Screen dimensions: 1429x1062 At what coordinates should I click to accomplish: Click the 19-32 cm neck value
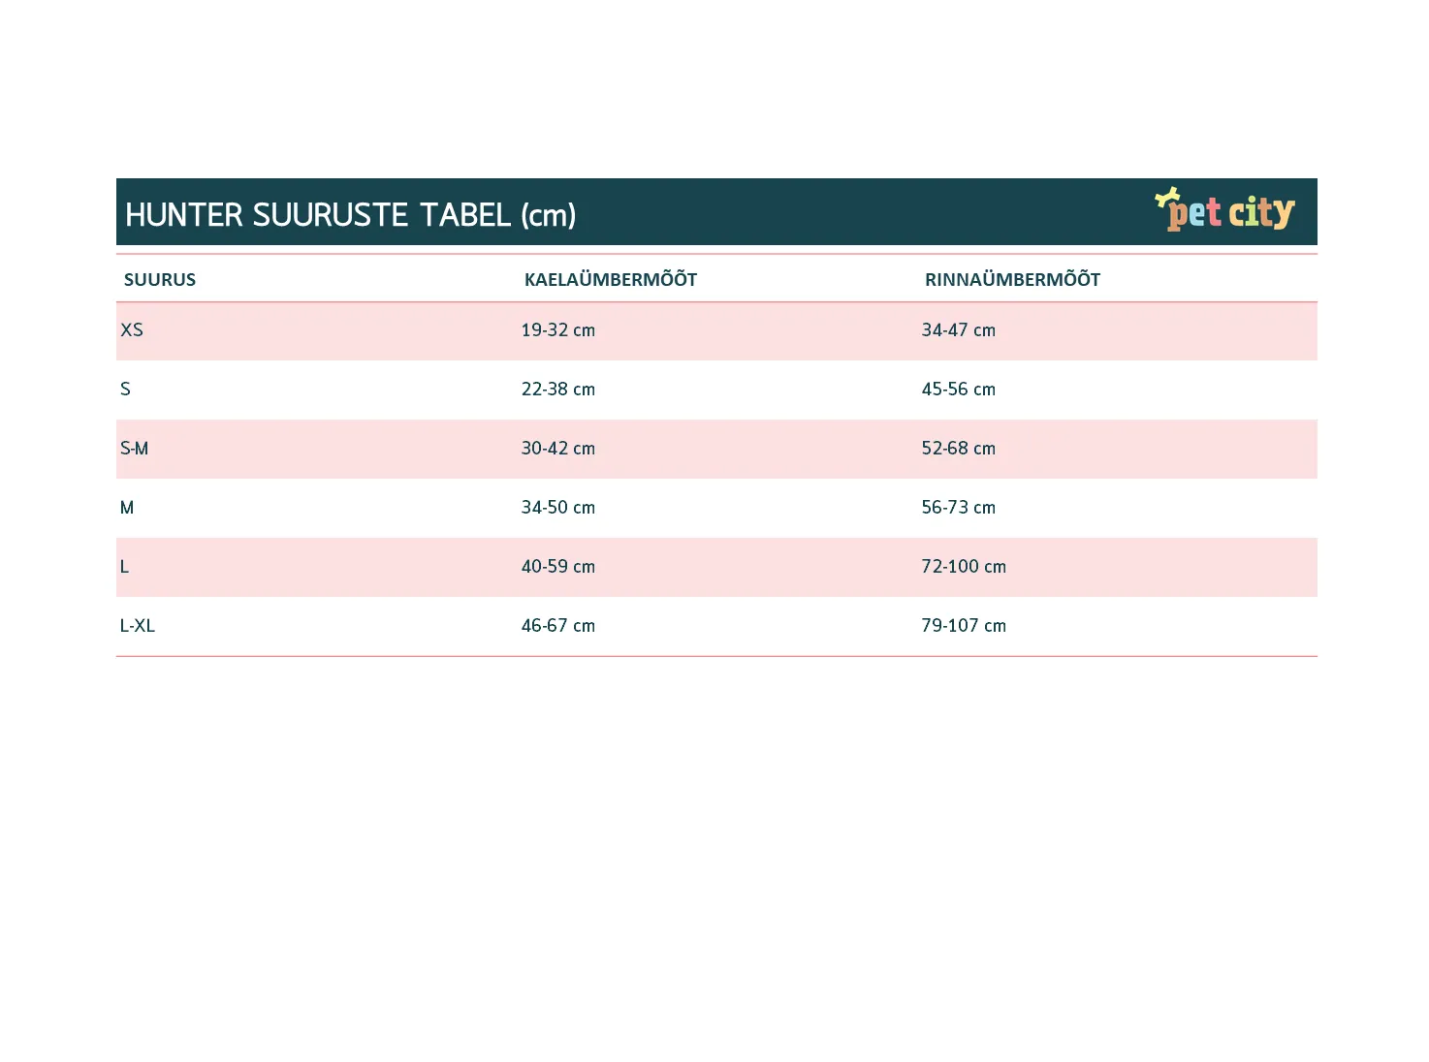(558, 330)
